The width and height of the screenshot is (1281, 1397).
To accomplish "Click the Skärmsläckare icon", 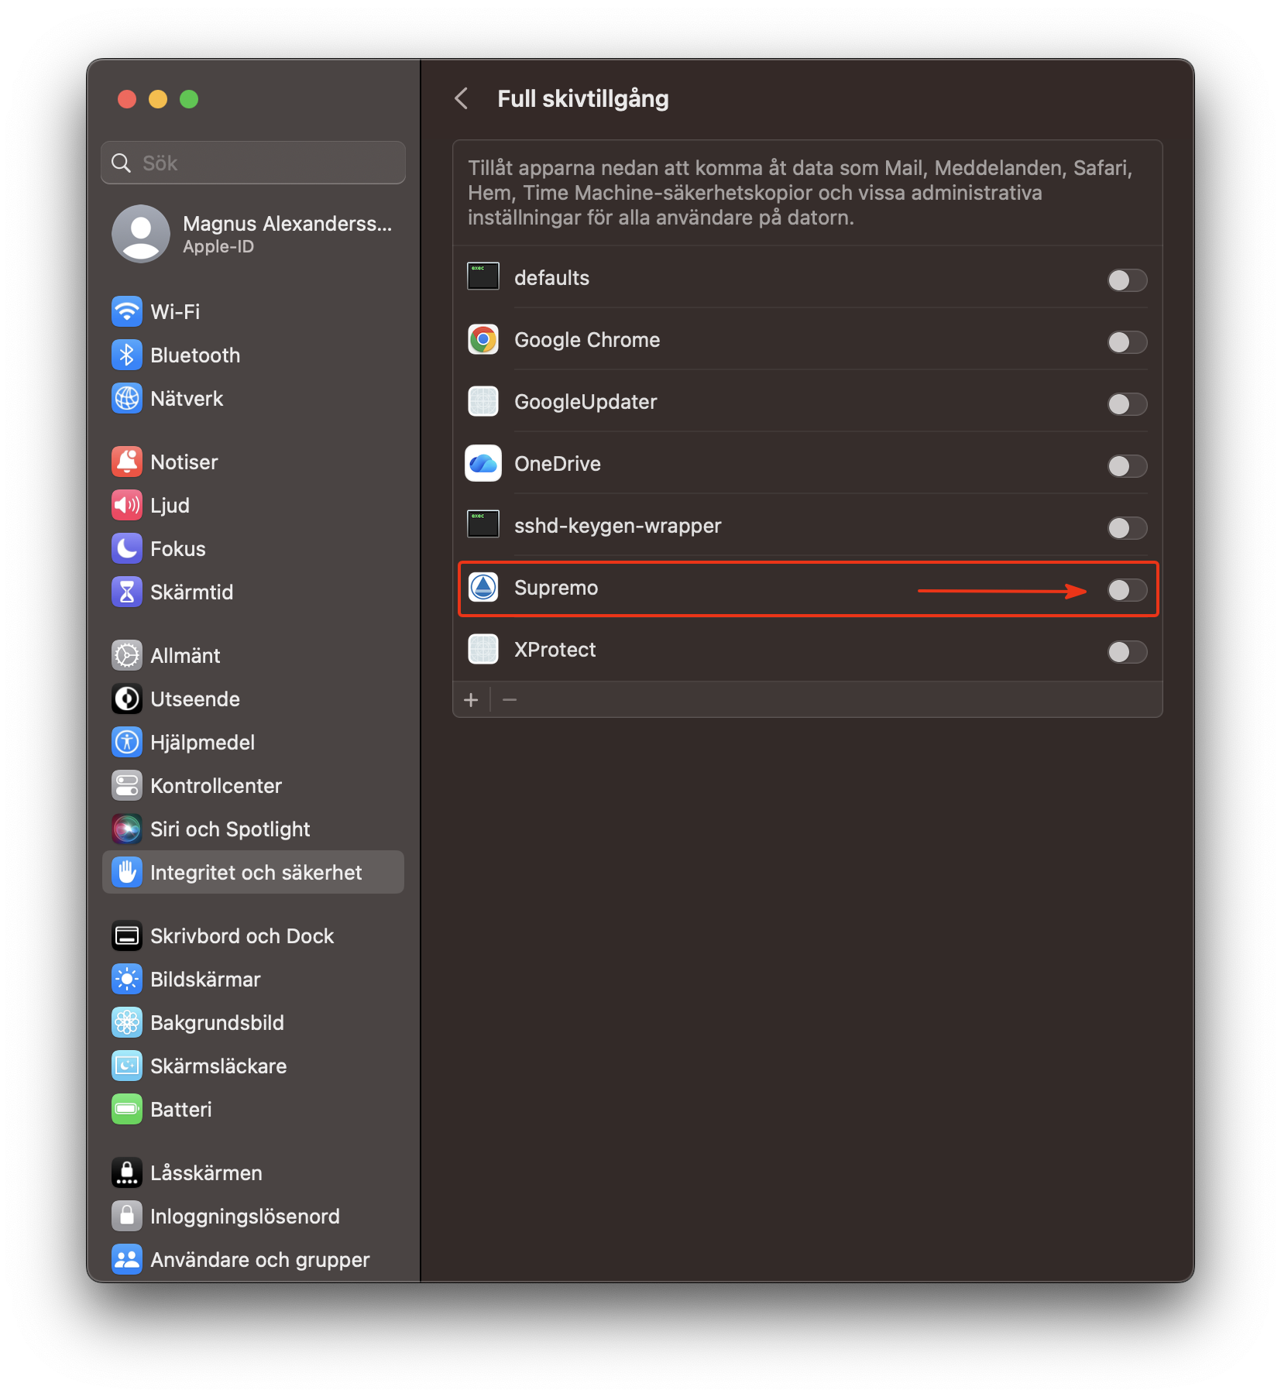I will point(127,1066).
